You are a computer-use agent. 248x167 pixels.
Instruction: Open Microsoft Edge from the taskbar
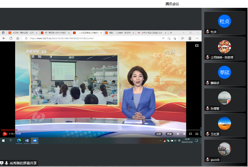click(x=19, y=141)
